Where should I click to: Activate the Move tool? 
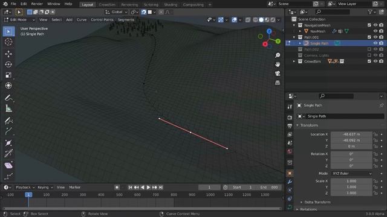pyautogui.click(x=8, y=54)
